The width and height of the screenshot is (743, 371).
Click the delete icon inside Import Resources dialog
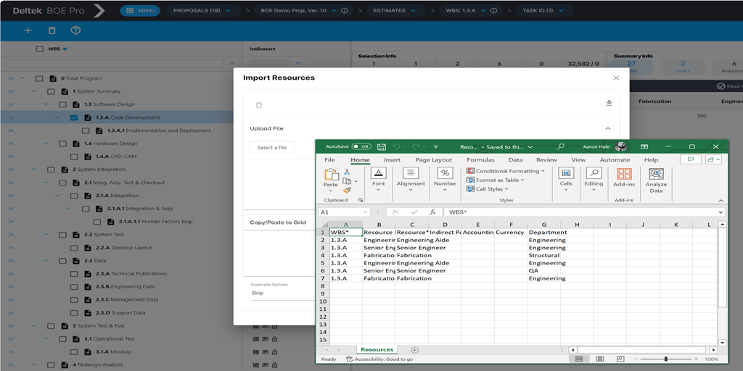pos(258,105)
